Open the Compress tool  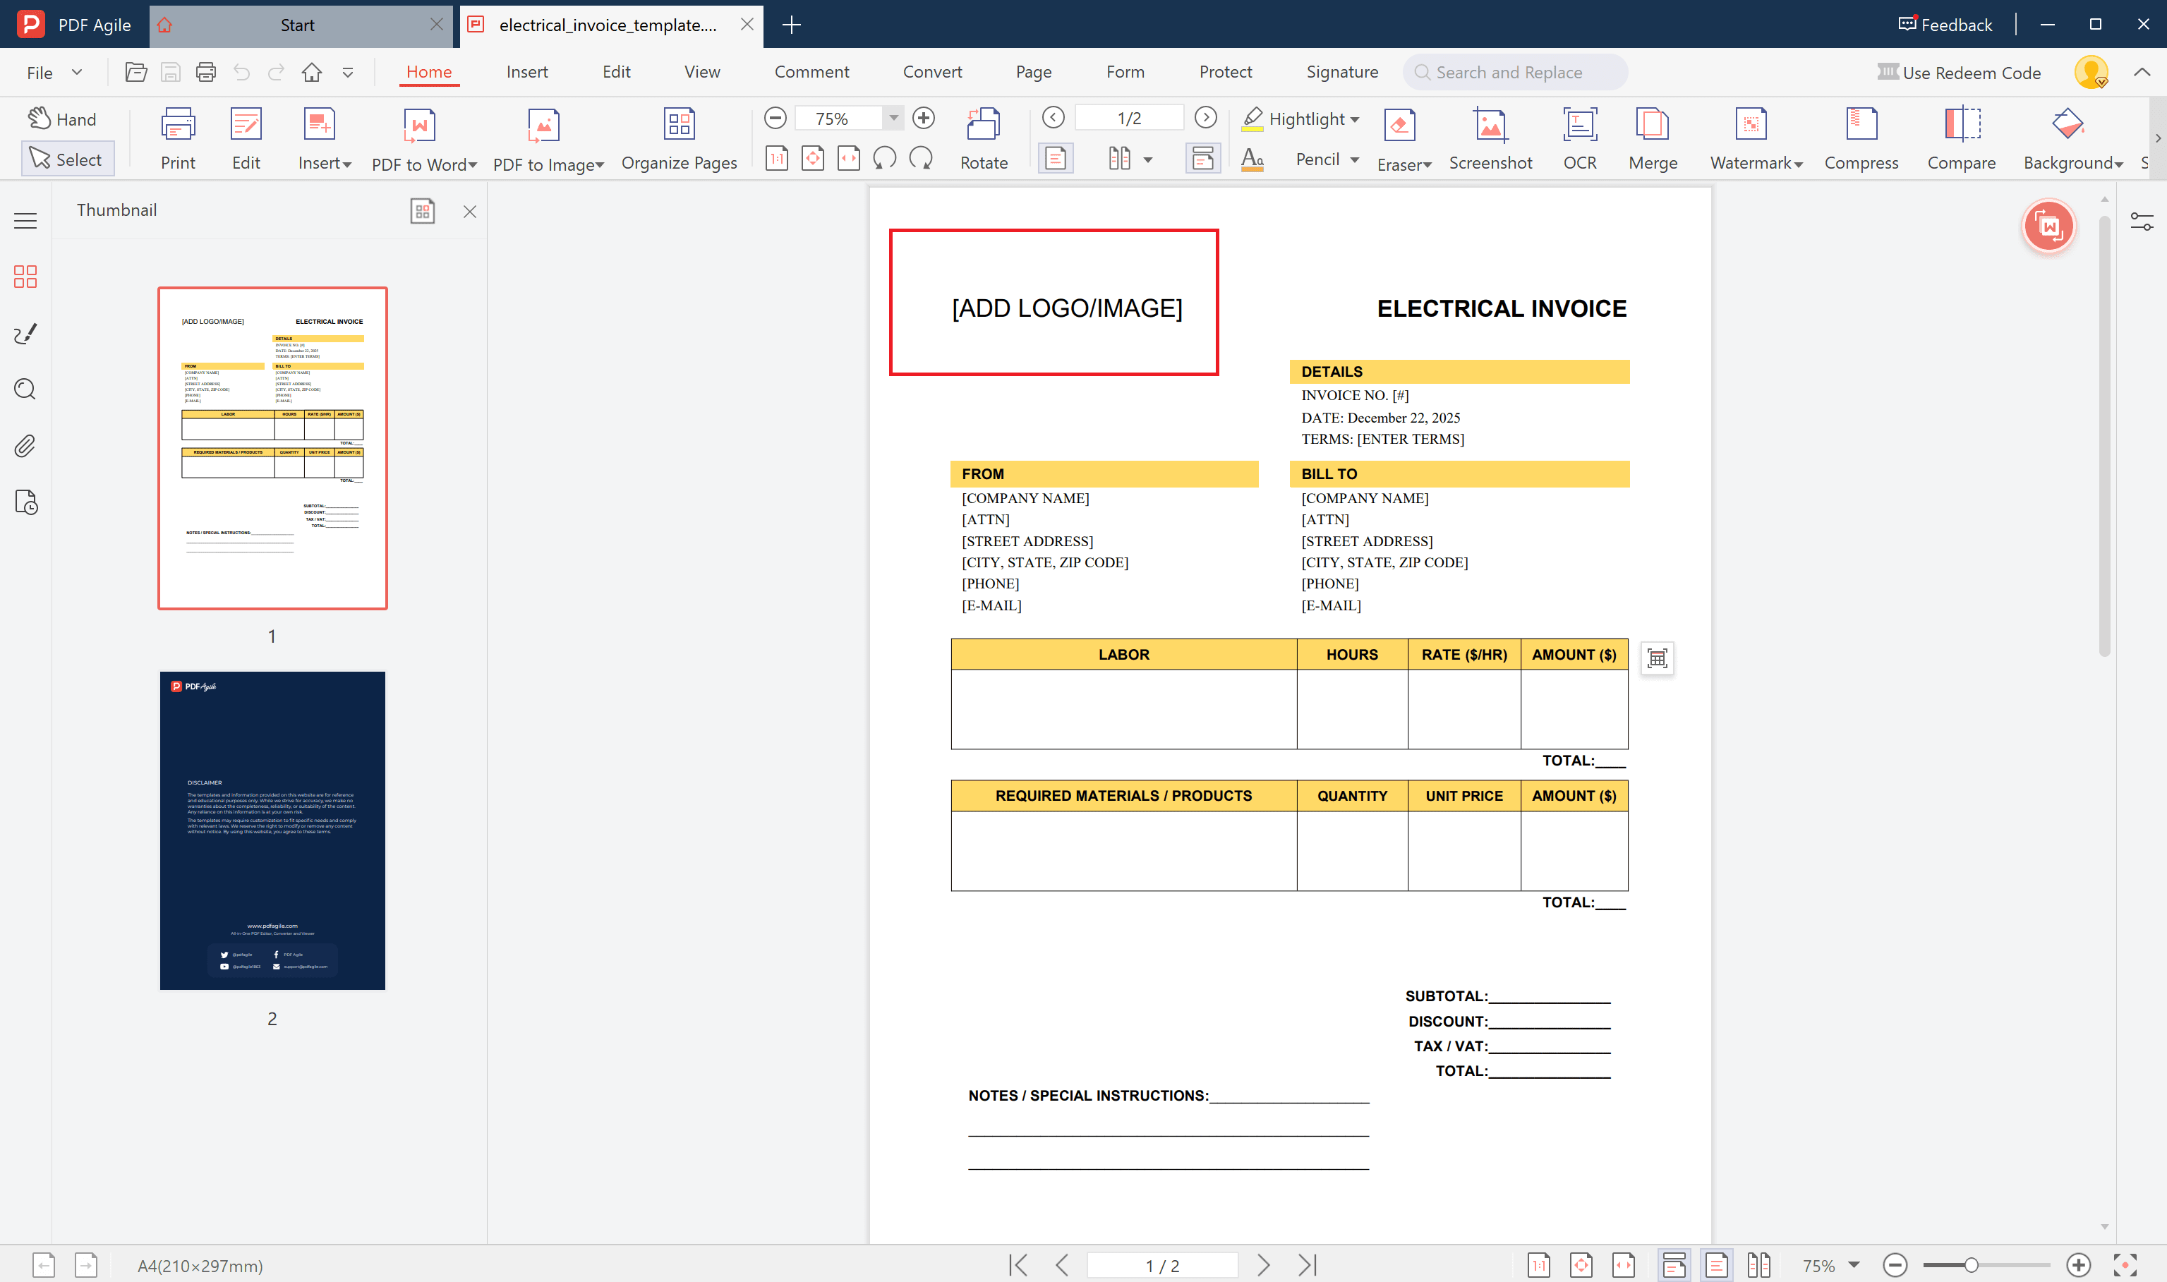tap(1861, 138)
